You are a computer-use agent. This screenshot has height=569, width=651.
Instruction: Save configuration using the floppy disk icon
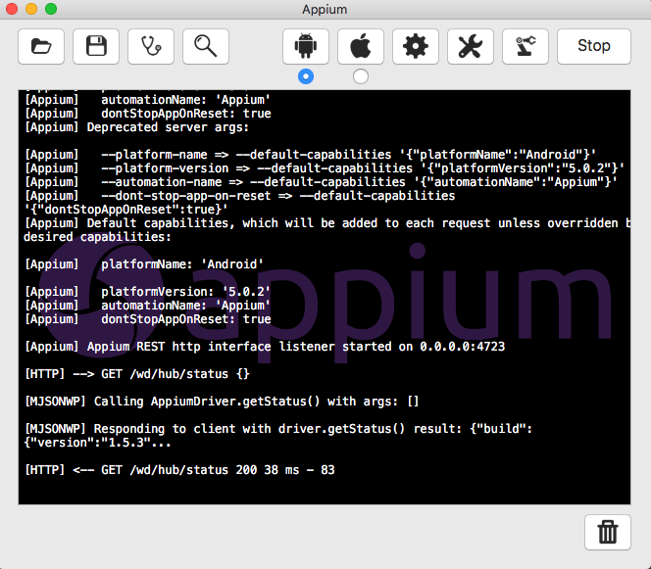96,46
